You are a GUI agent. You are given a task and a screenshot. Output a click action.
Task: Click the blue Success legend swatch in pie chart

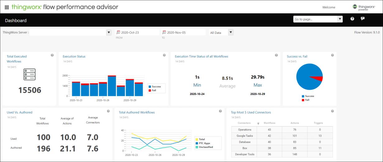point(303,96)
